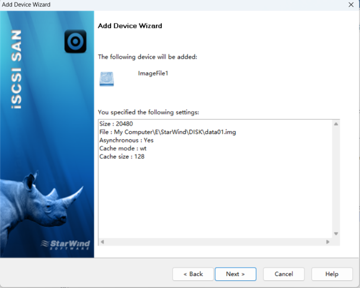
Task: Select the ImageFile1 device name
Action: point(153,73)
